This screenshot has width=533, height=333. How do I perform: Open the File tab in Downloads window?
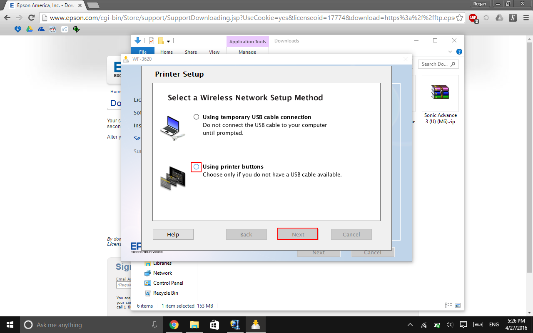pos(143,52)
